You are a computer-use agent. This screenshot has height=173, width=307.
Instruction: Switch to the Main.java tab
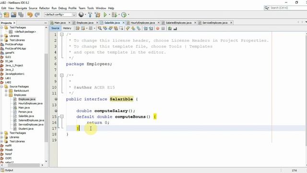click(60, 23)
